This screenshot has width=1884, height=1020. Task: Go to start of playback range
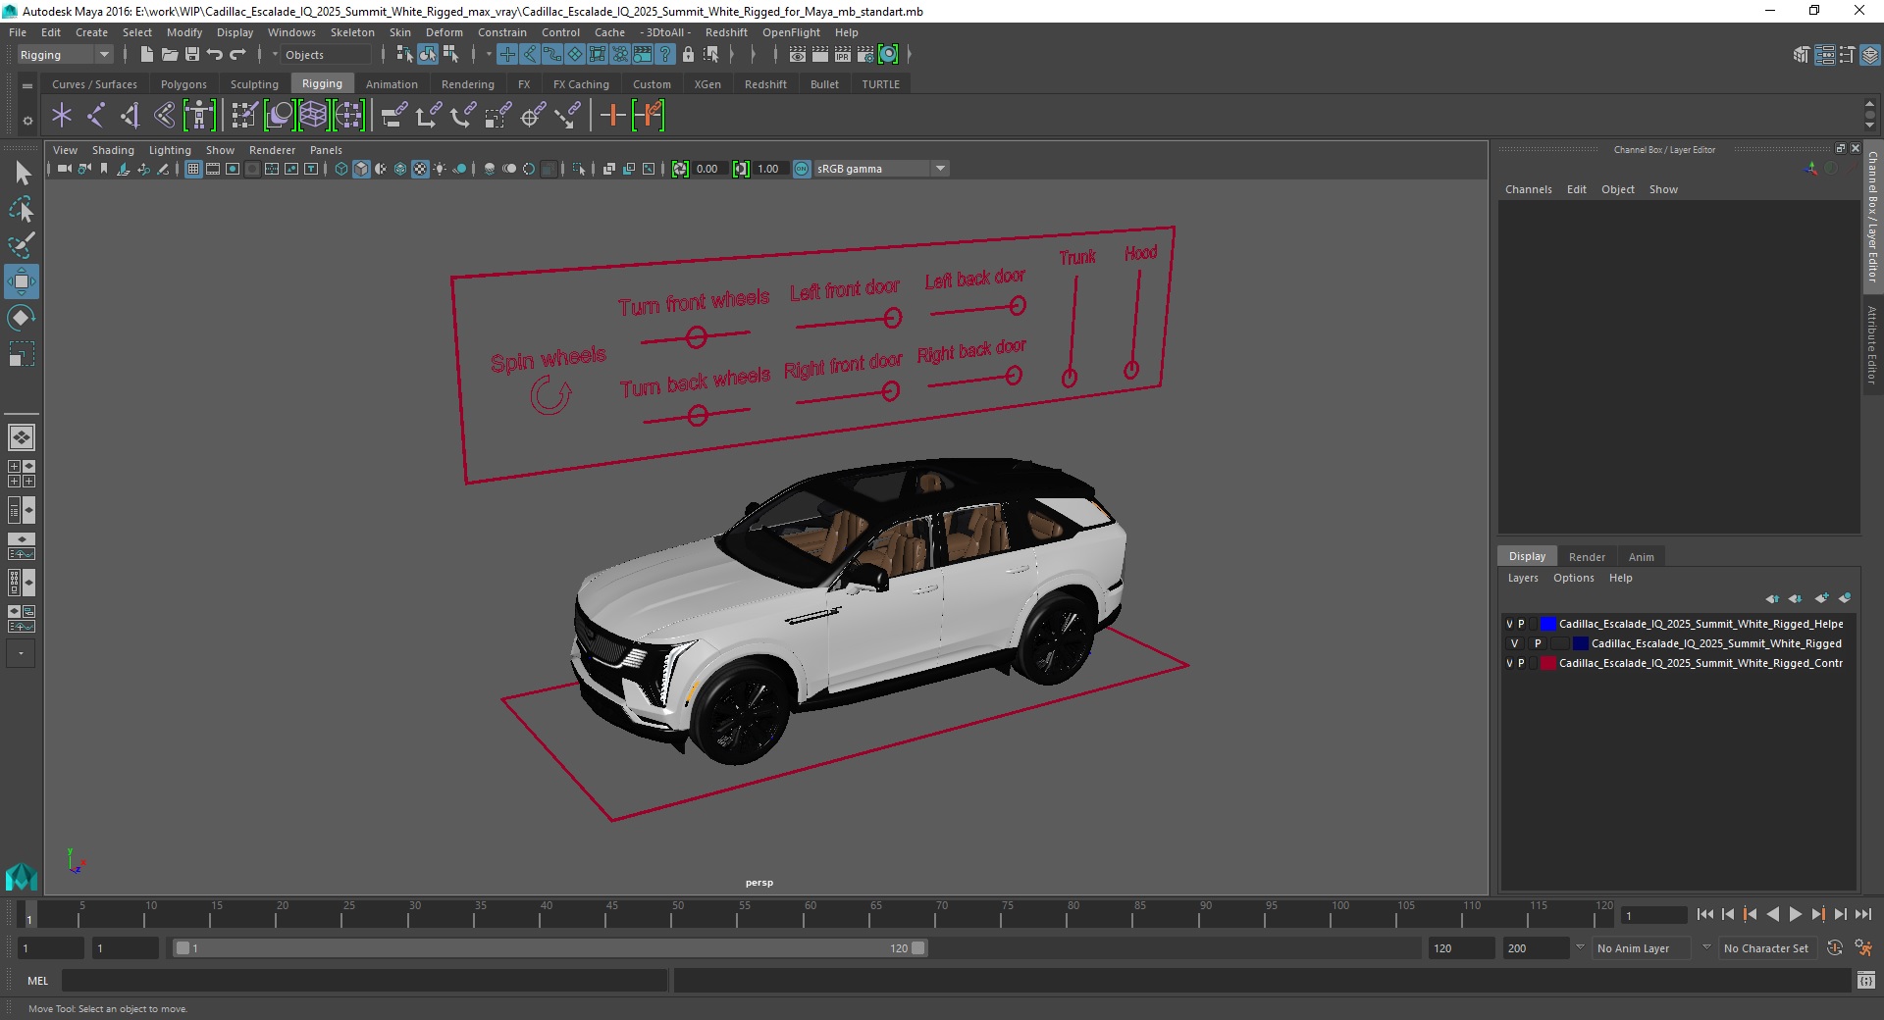(1704, 914)
